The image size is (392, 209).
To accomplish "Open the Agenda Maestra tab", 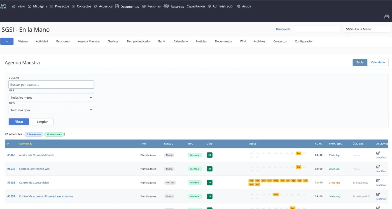I will point(89,41).
